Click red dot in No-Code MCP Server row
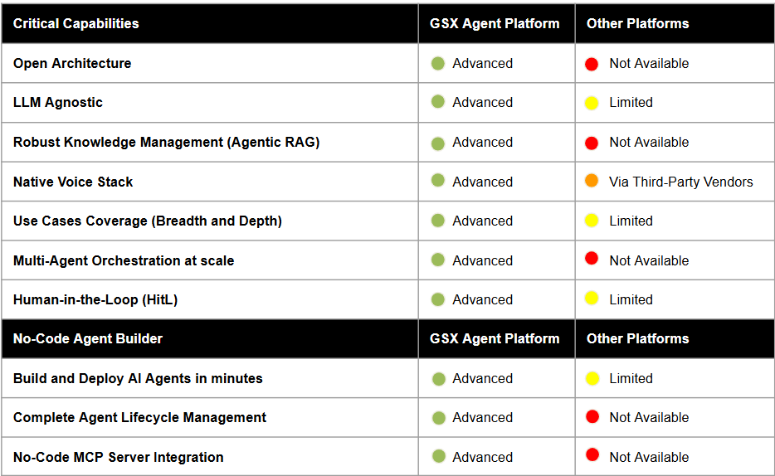The width and height of the screenshot is (775, 476). pos(592,456)
